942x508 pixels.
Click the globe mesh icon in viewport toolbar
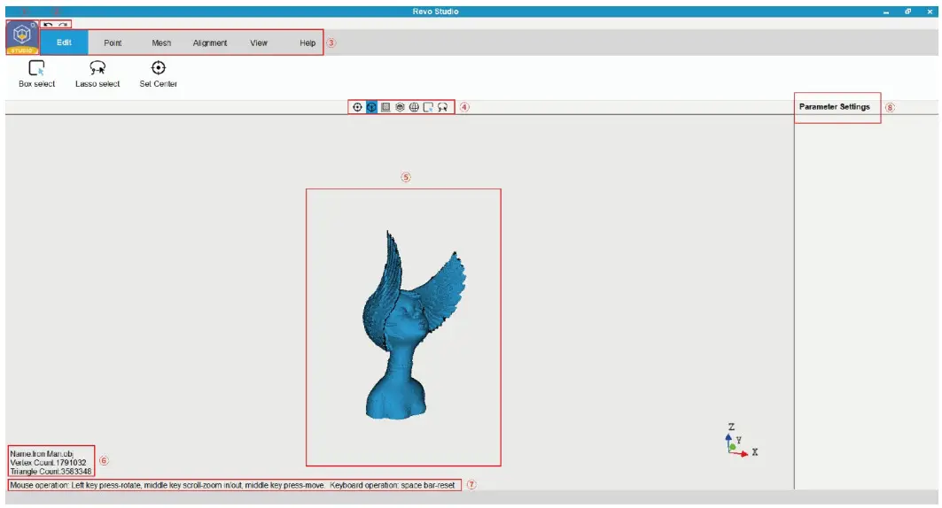point(414,107)
